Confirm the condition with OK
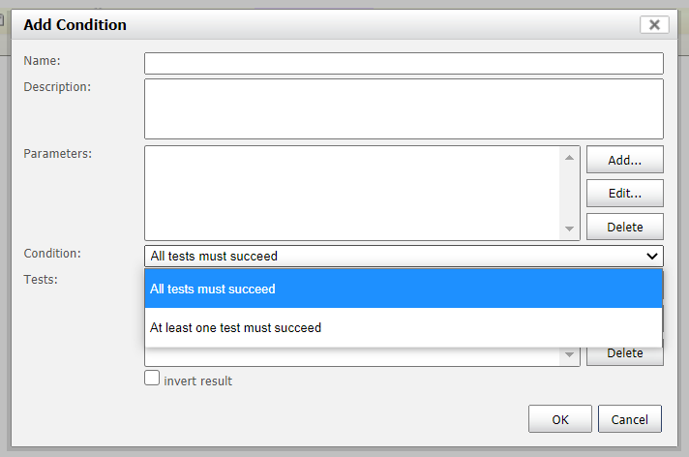The height and width of the screenshot is (457, 689). pos(560,419)
